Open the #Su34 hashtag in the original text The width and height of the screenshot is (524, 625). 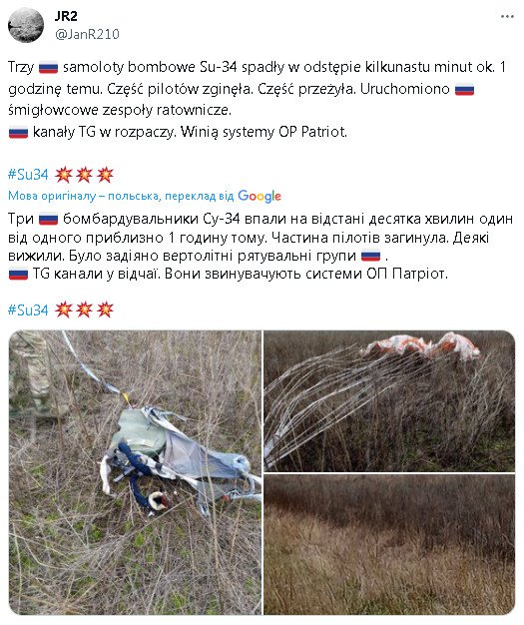28,175
